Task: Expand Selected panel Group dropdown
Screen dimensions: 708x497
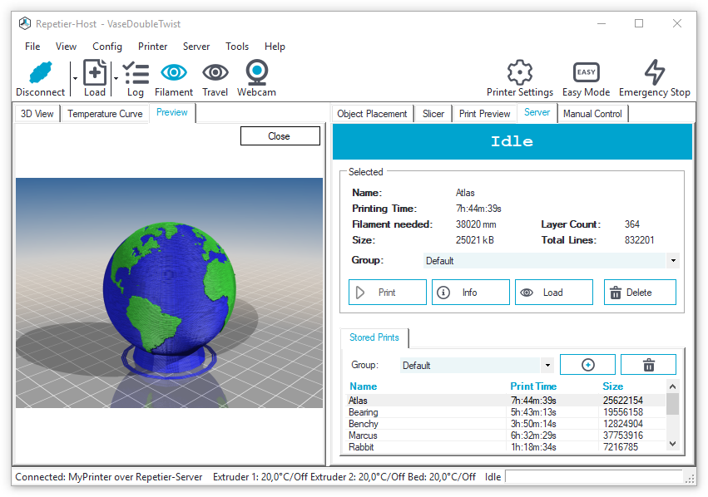Action: coord(673,261)
